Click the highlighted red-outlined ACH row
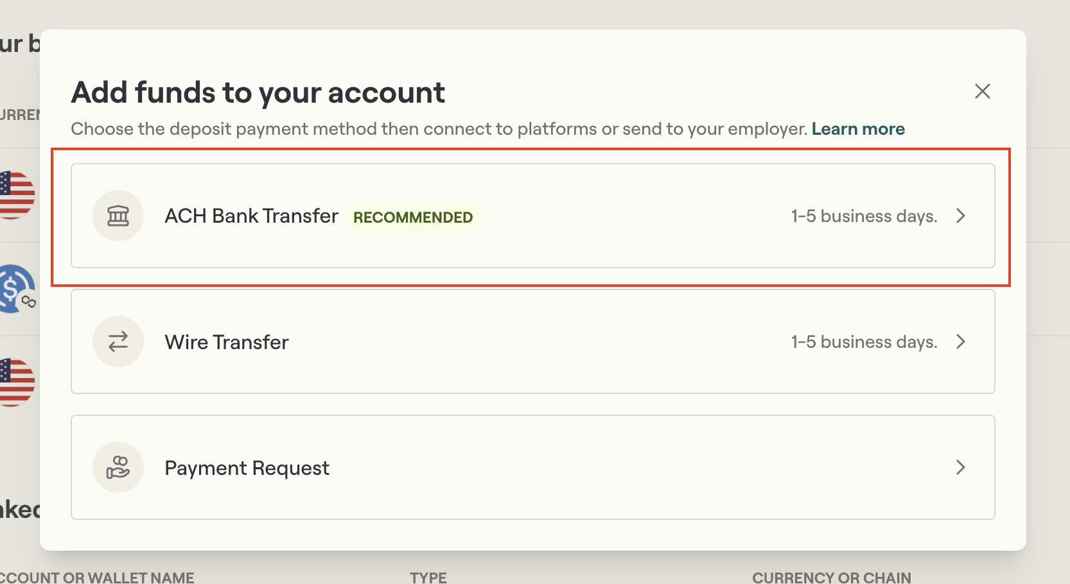Viewport: 1070px width, 584px height. tap(532, 216)
